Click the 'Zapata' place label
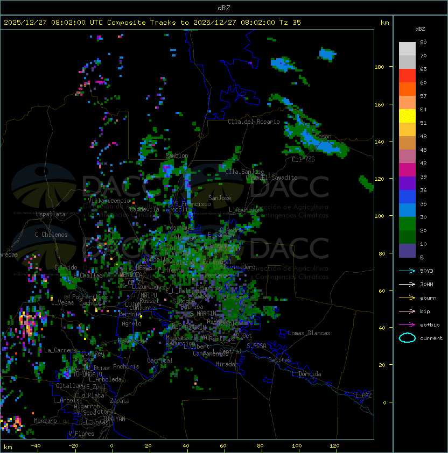This screenshot has width=448, height=453. [x=120, y=401]
